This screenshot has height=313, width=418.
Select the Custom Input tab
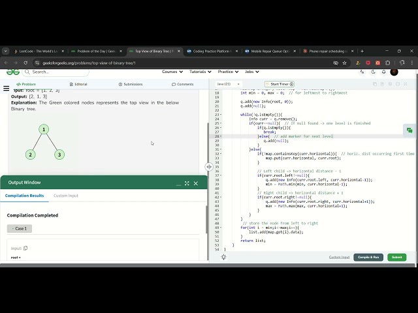66,196
